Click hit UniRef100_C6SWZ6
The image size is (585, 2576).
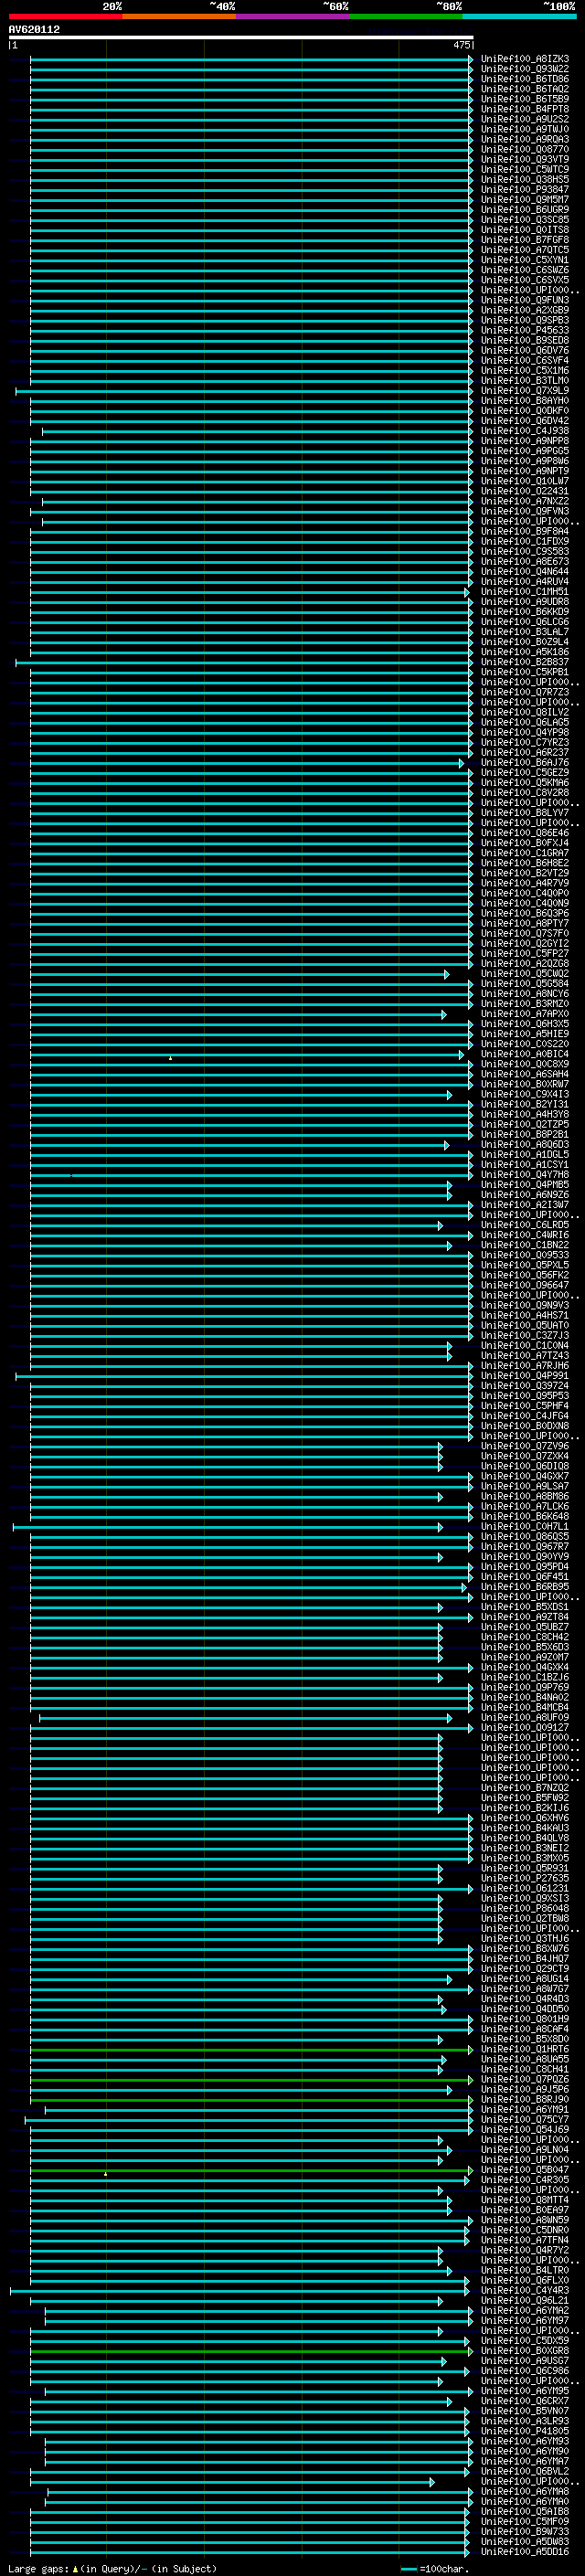pos(525,270)
